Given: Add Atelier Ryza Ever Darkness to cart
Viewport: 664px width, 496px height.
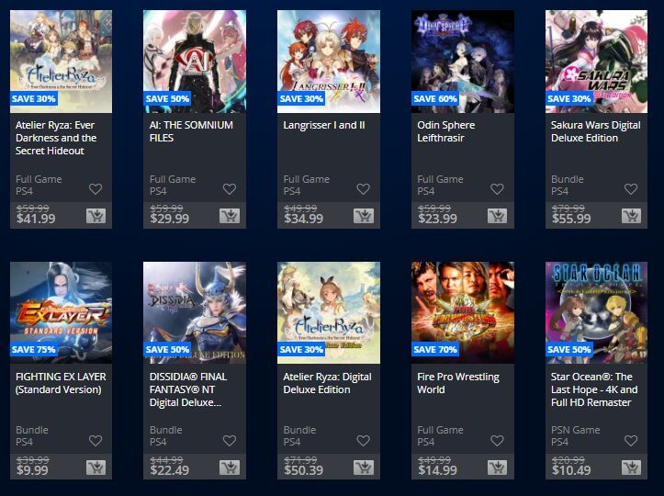Looking at the screenshot, I should tap(96, 216).
